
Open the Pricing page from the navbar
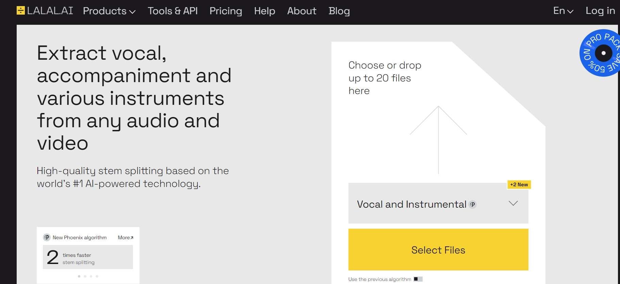point(226,11)
